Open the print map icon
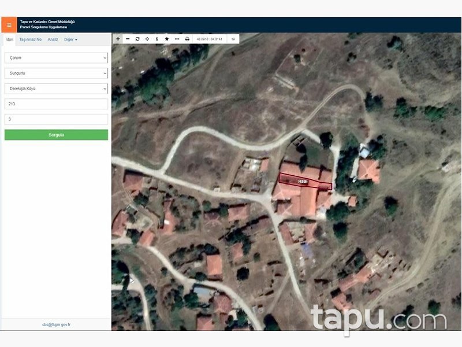Screen dimensions: 462x347 click(187, 39)
